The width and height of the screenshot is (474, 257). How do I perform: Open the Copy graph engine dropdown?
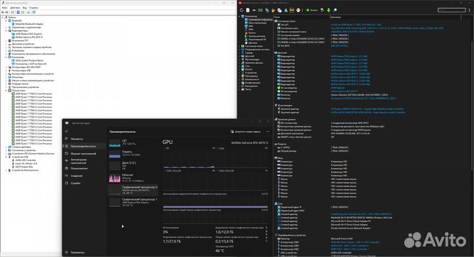click(x=221, y=148)
